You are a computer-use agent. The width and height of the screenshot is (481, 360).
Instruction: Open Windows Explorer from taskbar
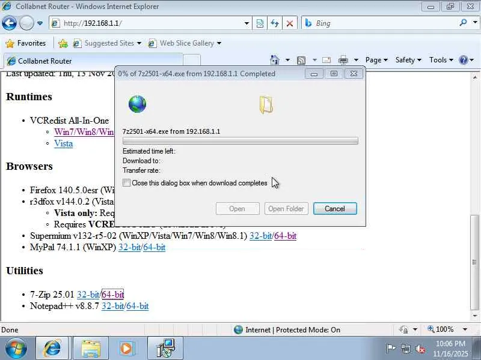(x=91, y=349)
